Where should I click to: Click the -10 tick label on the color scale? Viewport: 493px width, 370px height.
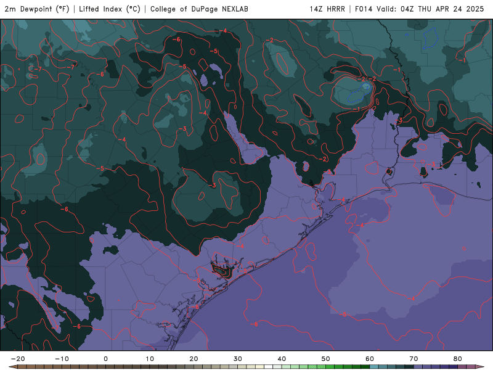pos(62,359)
